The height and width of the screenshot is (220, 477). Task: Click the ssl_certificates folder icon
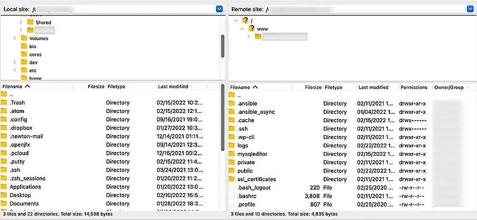pos(232,179)
